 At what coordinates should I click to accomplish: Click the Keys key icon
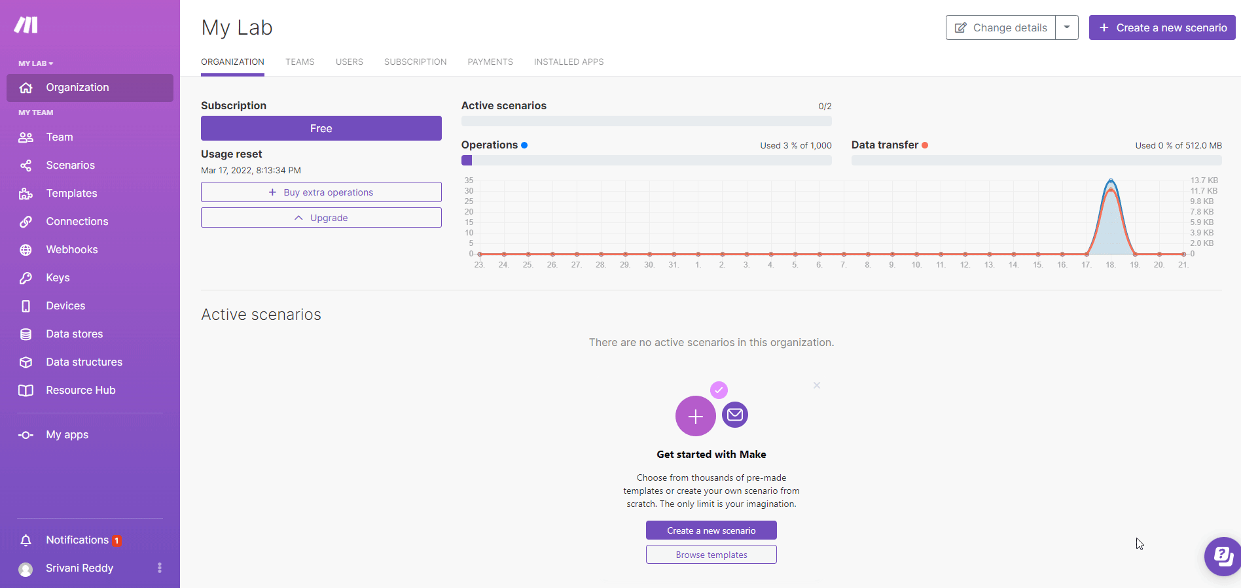tap(26, 278)
